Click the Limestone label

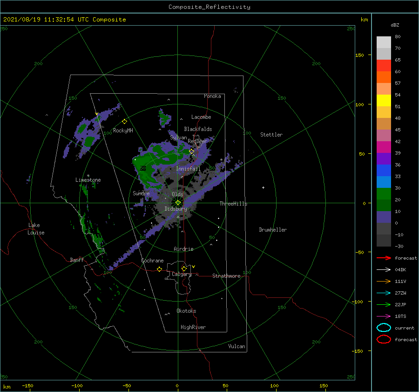point(88,180)
